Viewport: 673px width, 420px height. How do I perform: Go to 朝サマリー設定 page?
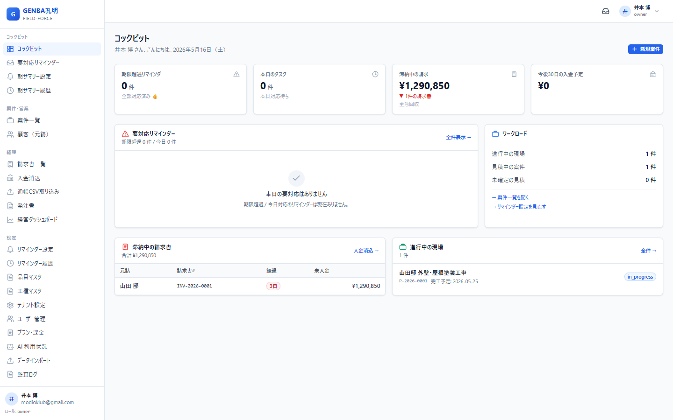tap(52, 77)
